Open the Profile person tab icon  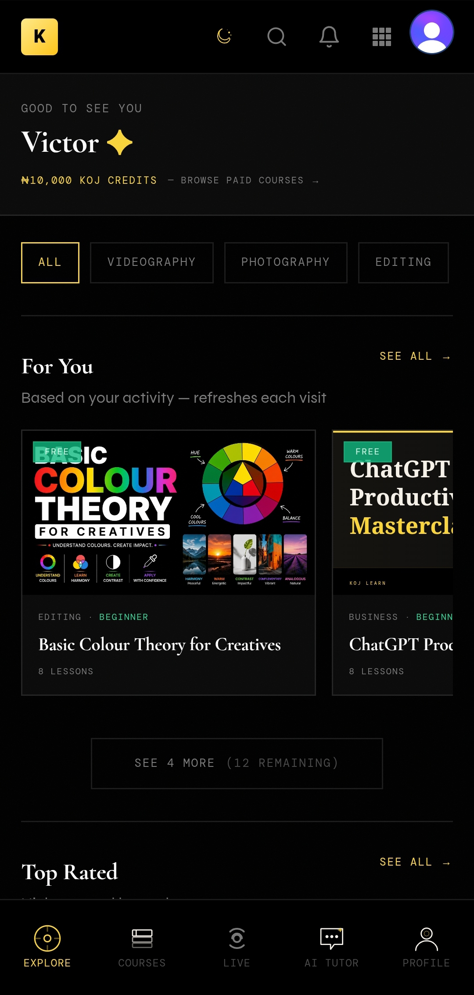pyautogui.click(x=427, y=938)
